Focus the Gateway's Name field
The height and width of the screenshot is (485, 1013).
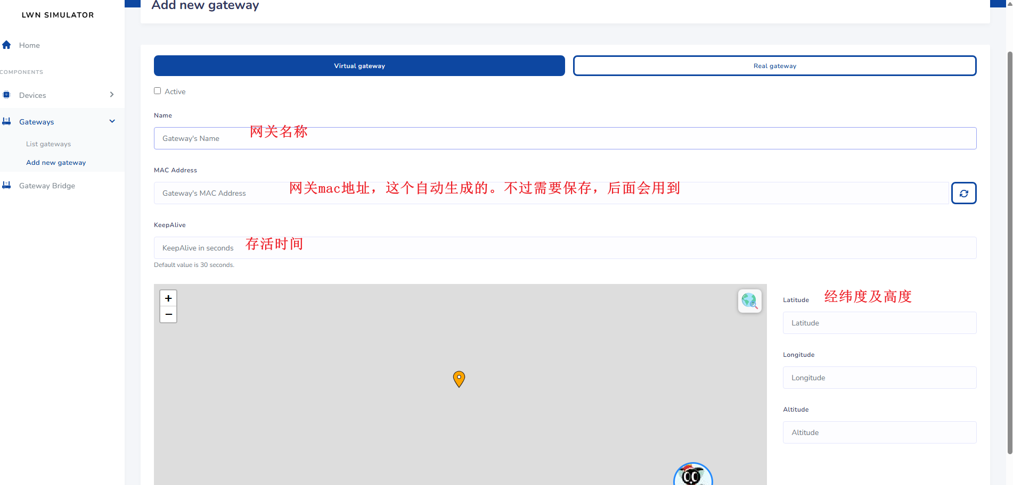coord(565,138)
